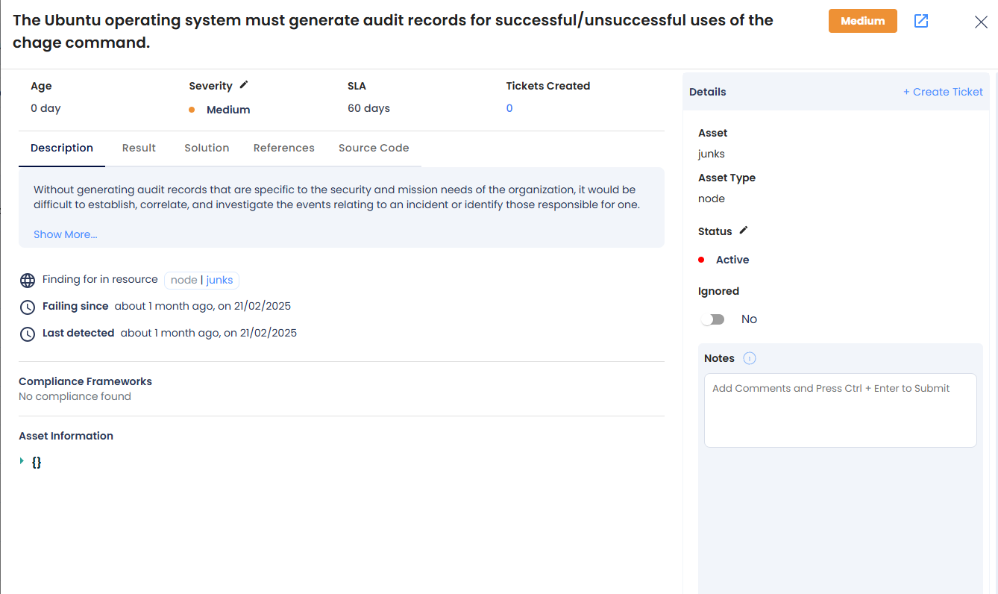
Task: Click the Tickets Created count link
Action: (x=509, y=108)
